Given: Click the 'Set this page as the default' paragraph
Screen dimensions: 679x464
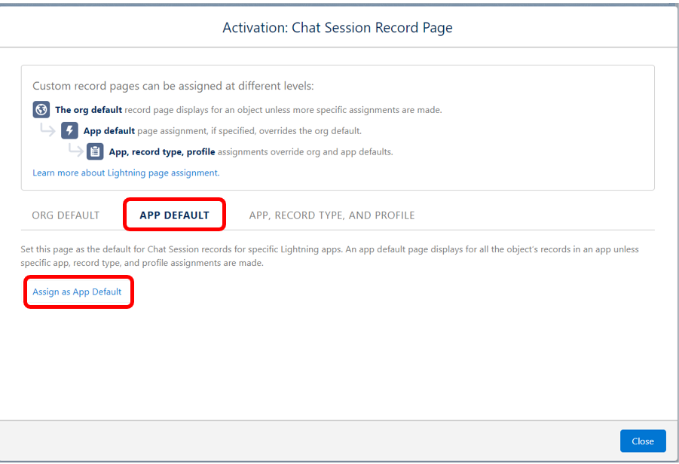Looking at the screenshot, I should (330, 256).
